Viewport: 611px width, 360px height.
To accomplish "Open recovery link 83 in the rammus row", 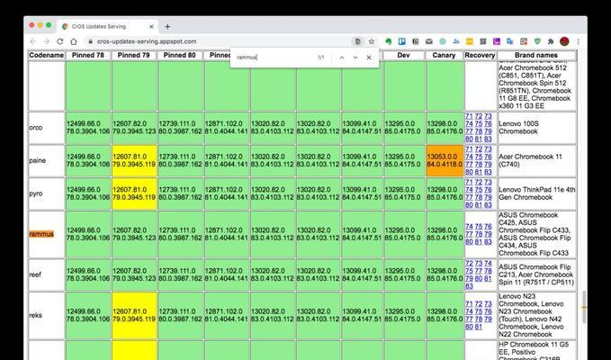I will 488,241.
